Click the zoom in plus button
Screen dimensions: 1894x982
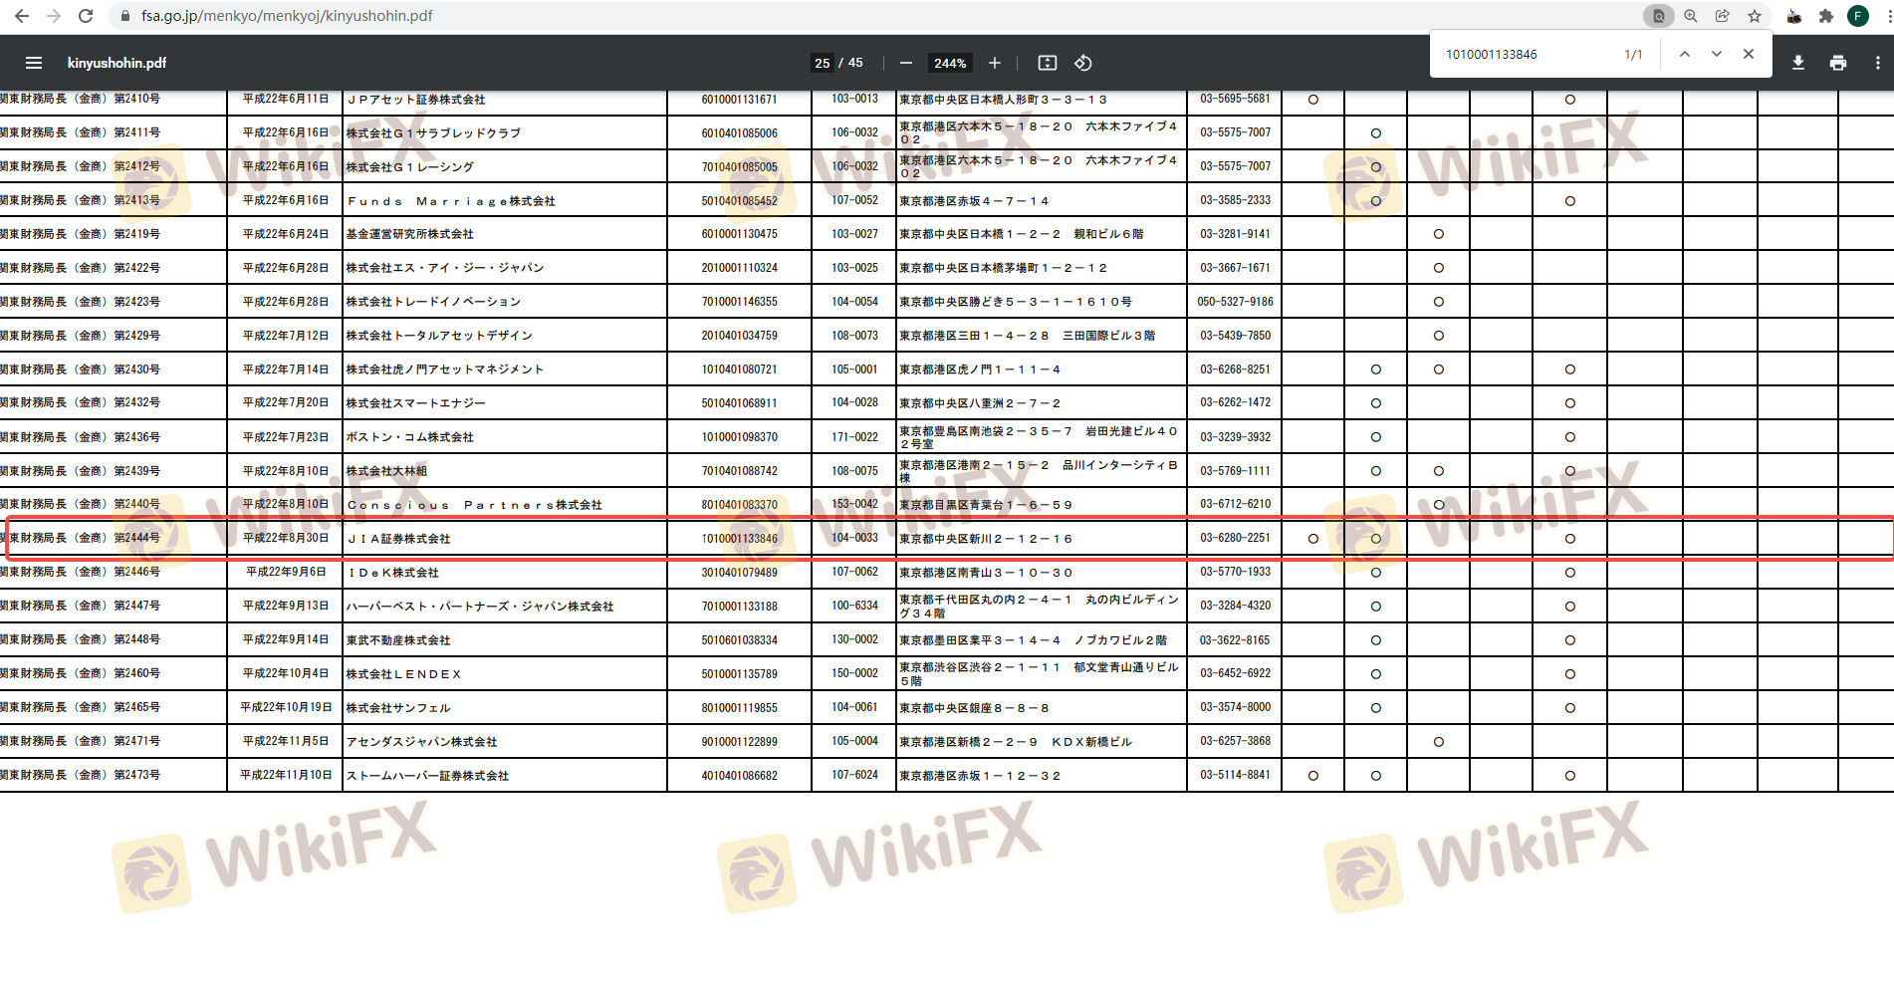[x=994, y=63]
